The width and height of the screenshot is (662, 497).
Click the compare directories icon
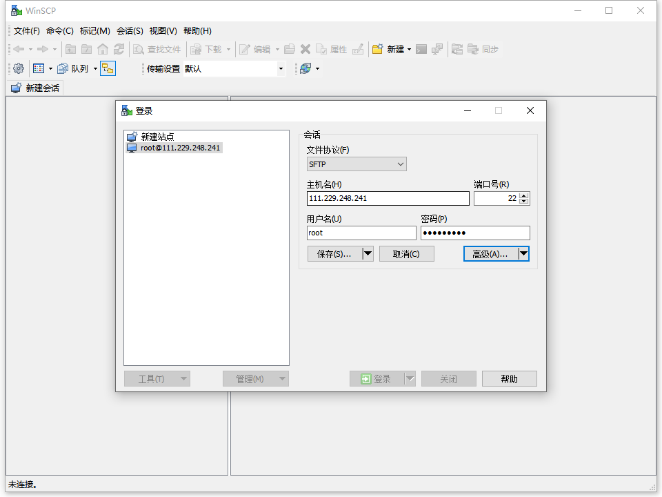tap(457, 50)
